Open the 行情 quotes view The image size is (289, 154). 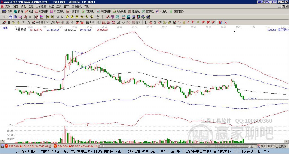7,11
